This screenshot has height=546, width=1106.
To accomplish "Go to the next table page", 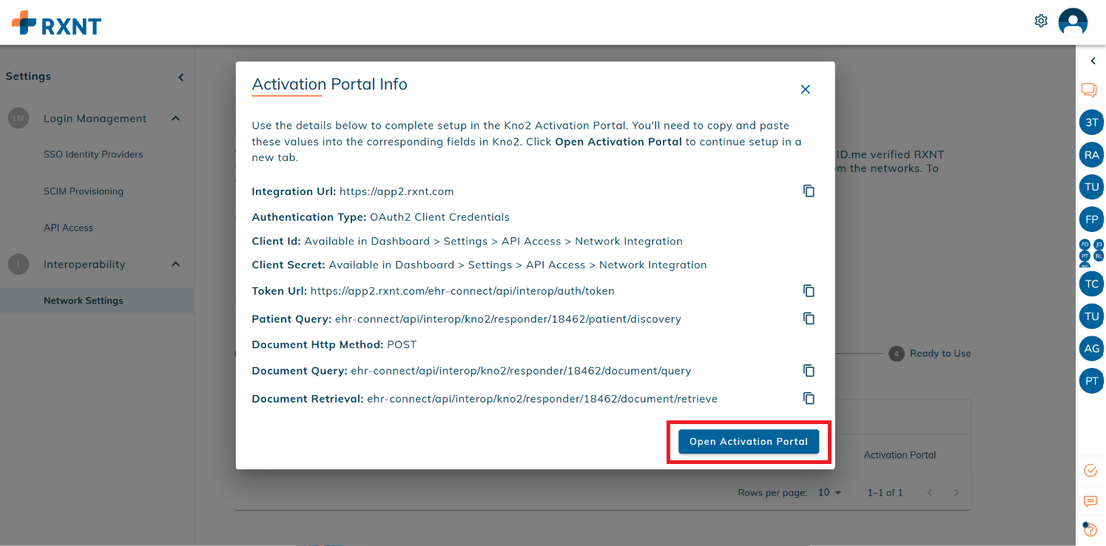I will 957,493.
